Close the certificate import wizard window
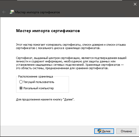139x137 pixels. click(135, 4)
